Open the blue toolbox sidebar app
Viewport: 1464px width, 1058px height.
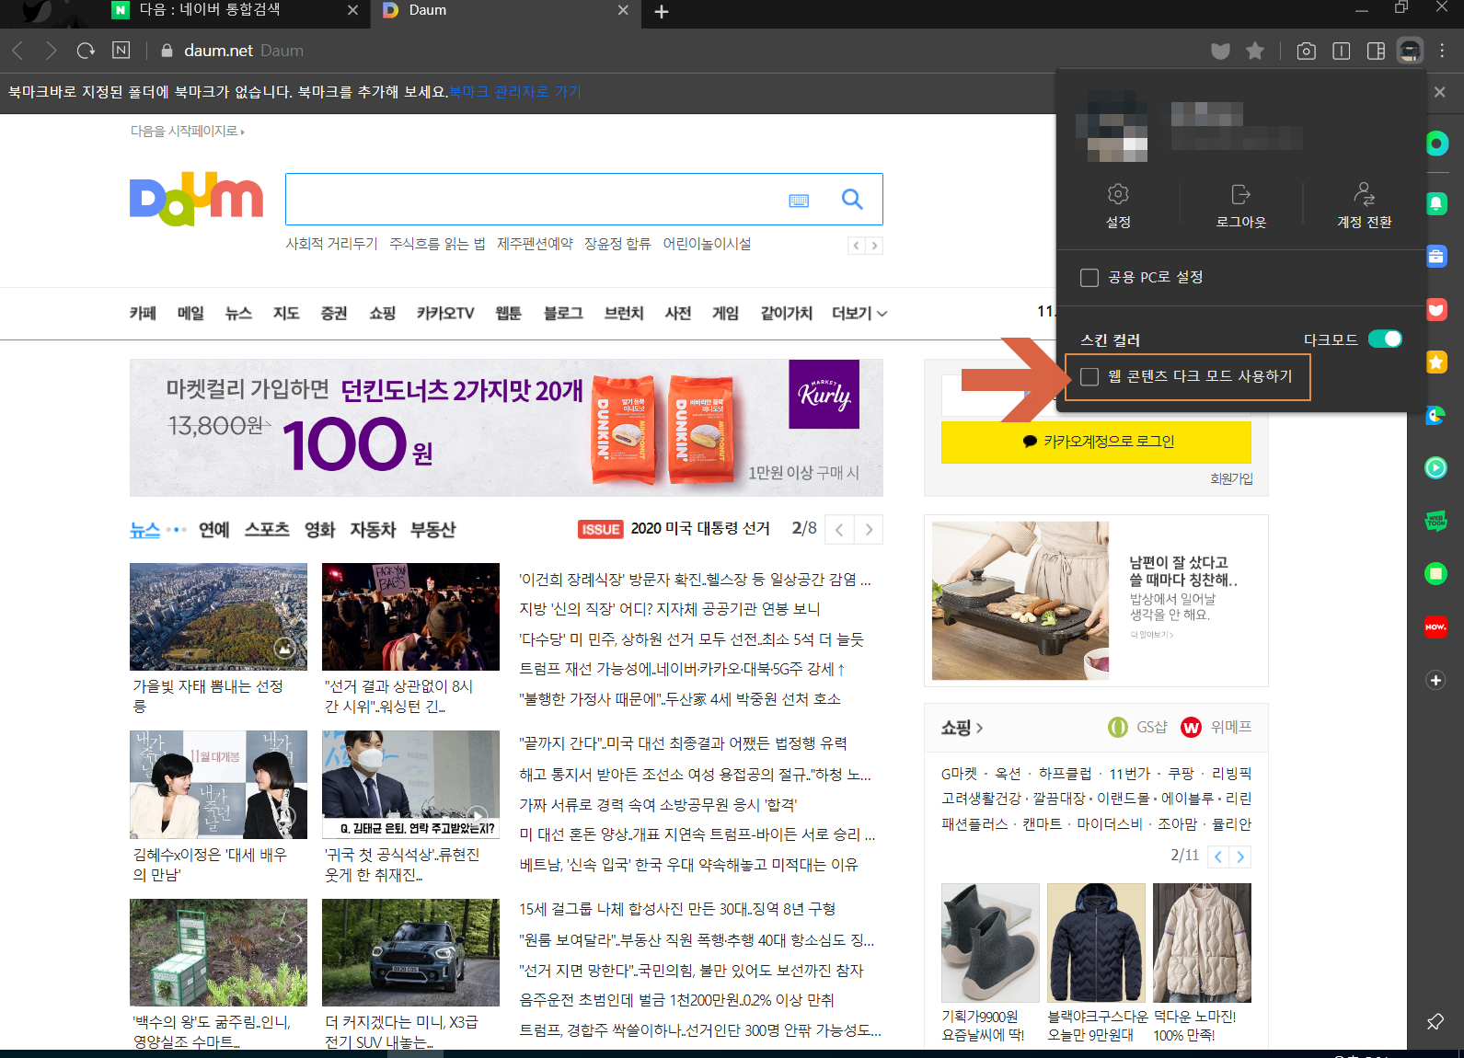click(x=1436, y=257)
